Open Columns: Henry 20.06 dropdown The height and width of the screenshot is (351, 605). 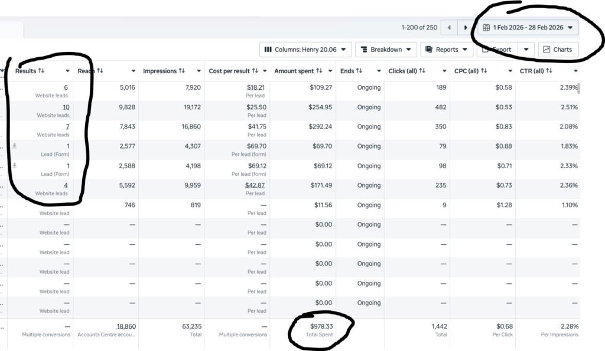(x=305, y=50)
